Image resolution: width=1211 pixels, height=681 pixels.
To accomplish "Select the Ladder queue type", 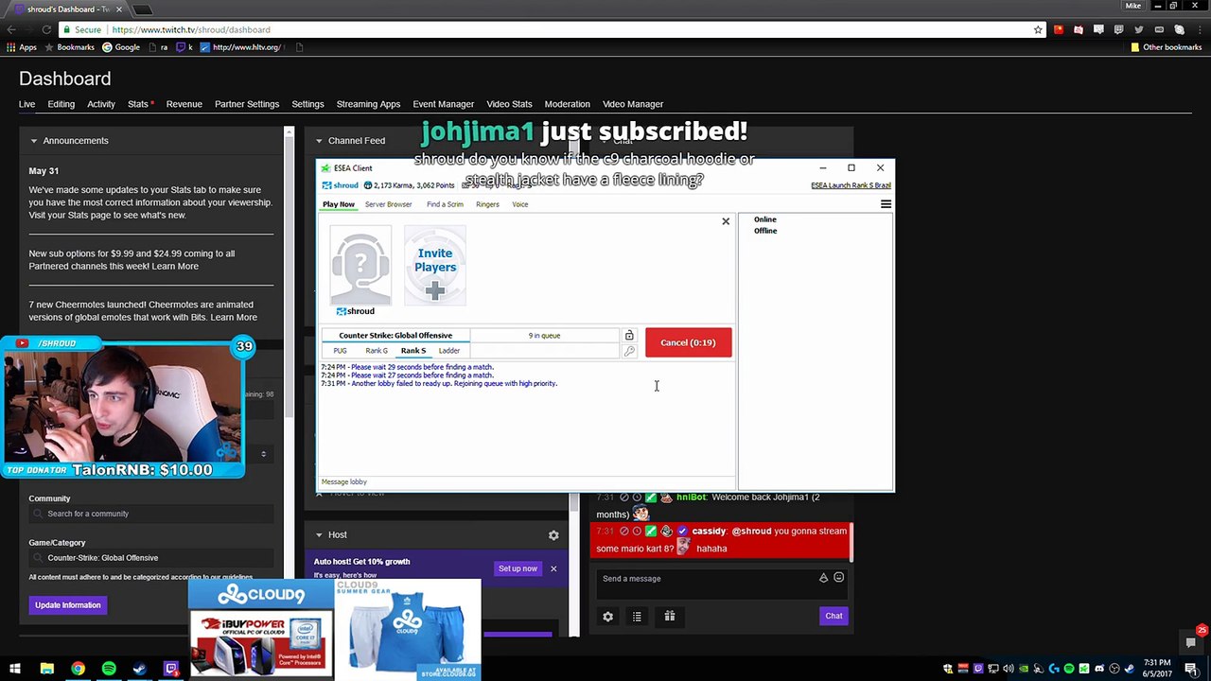I will [449, 351].
